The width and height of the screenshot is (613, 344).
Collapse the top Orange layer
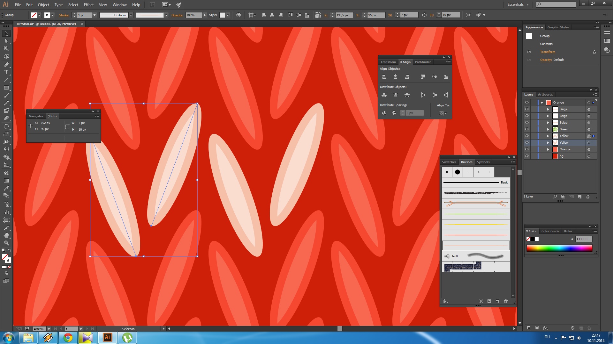click(x=542, y=103)
